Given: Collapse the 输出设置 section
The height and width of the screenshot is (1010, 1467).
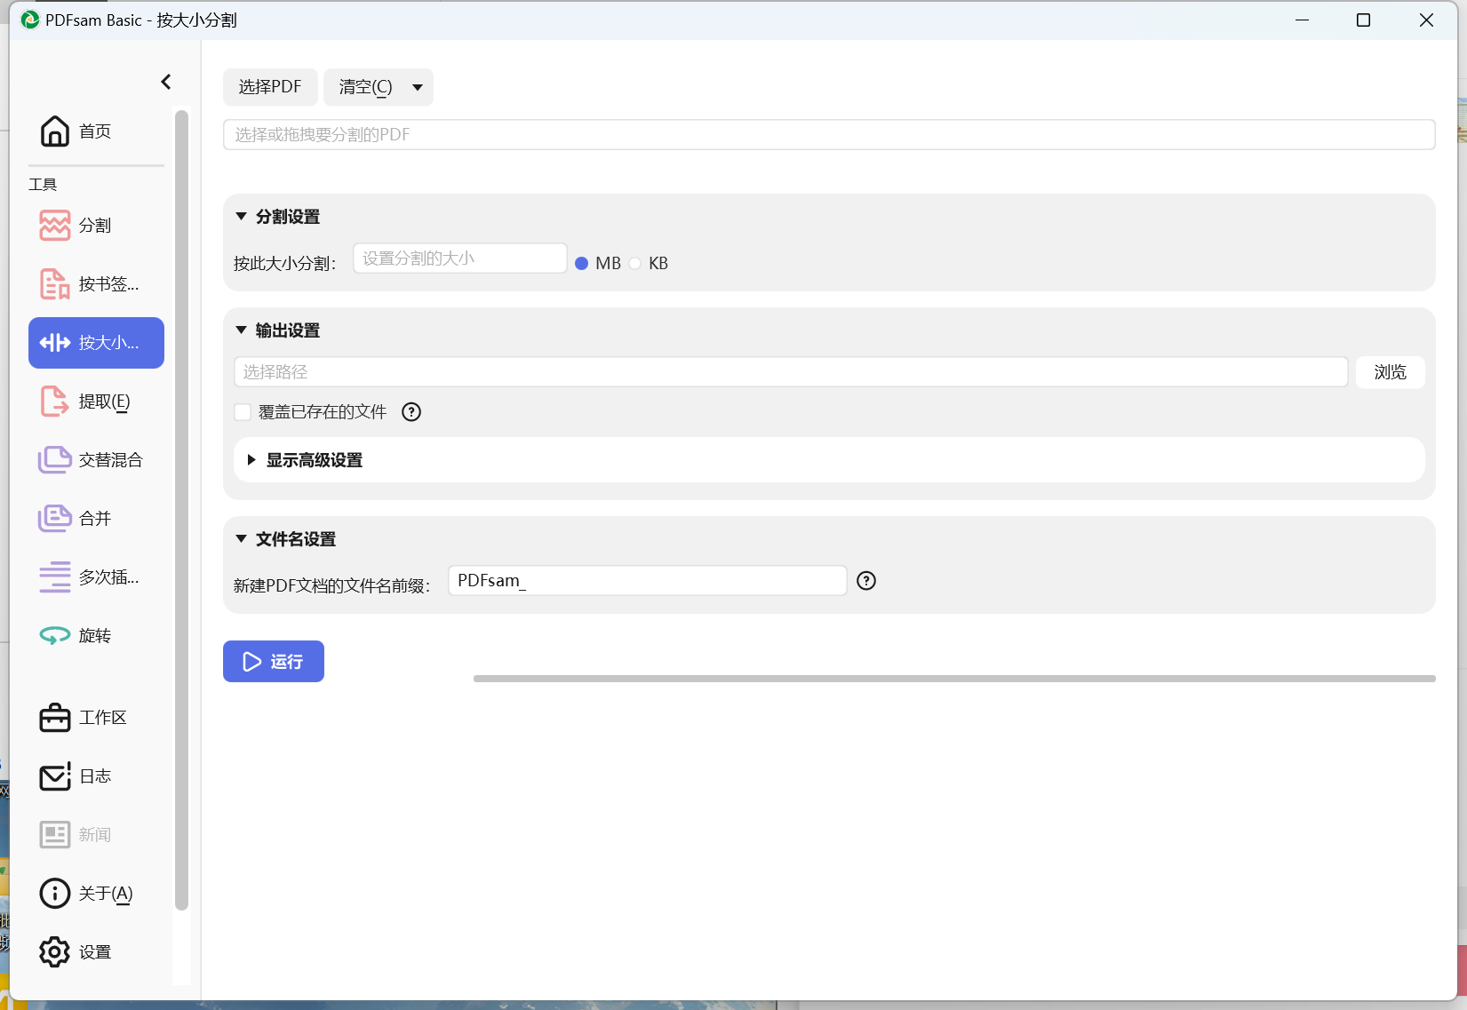Looking at the screenshot, I should (x=241, y=330).
